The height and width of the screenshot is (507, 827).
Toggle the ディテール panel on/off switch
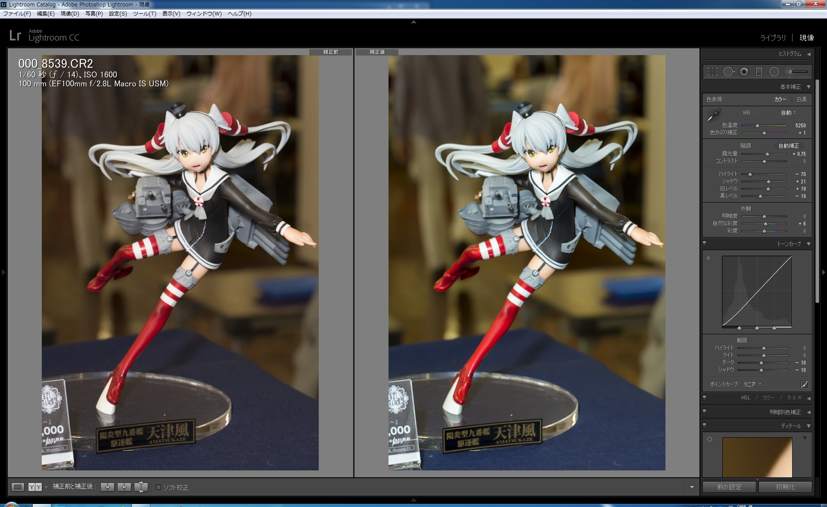click(705, 426)
